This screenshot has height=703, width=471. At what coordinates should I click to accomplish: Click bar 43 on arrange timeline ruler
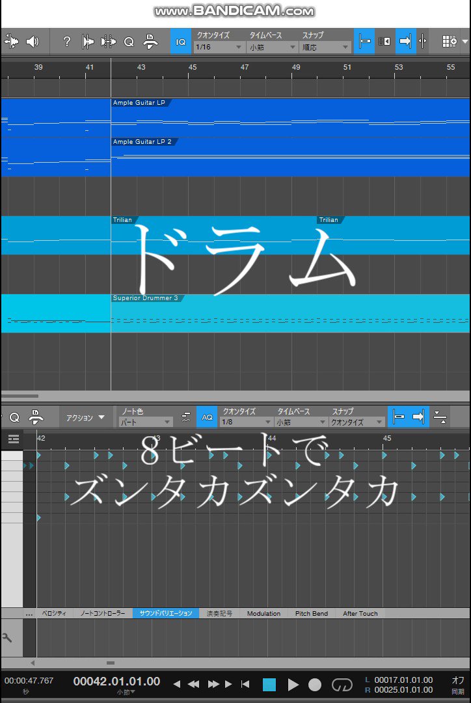coord(141,67)
